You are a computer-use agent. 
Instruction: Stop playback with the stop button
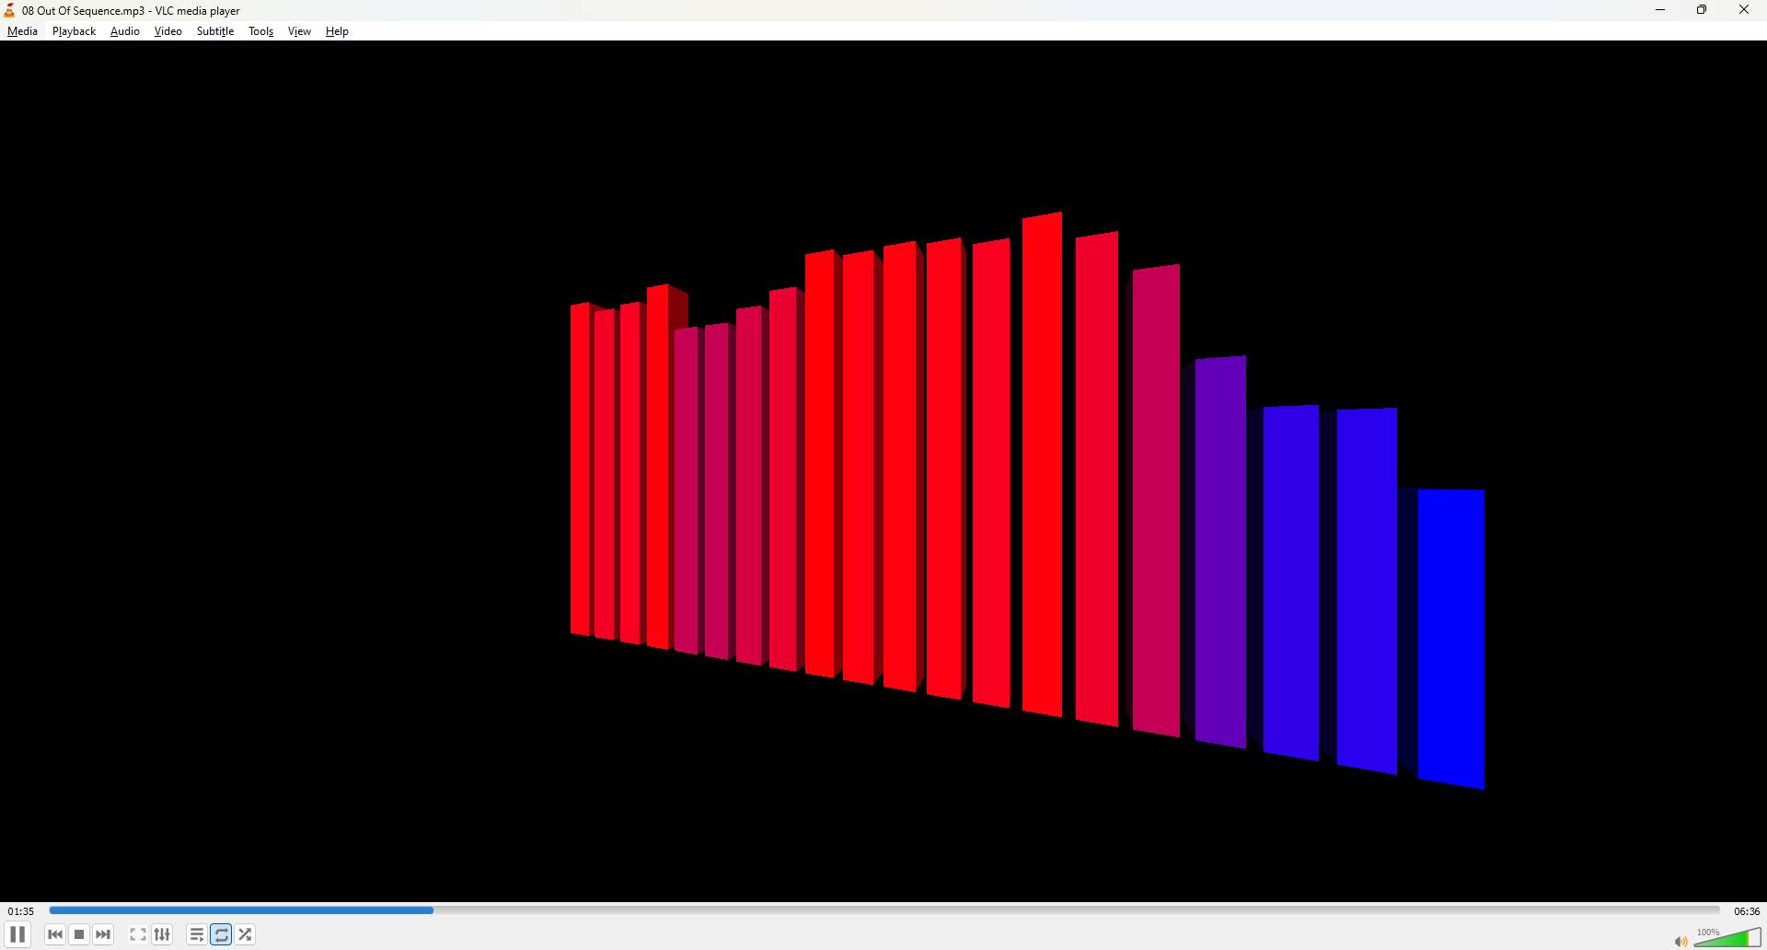(x=79, y=934)
